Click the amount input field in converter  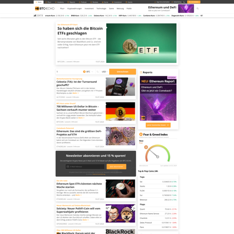(69, 72)
